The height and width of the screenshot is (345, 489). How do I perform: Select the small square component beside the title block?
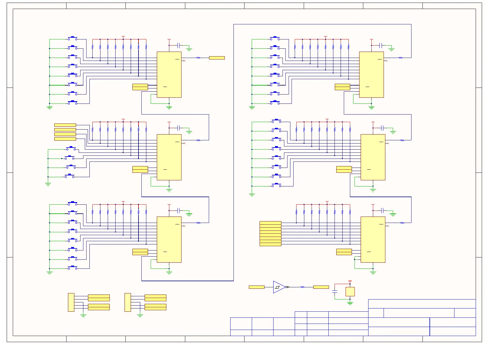350,291
